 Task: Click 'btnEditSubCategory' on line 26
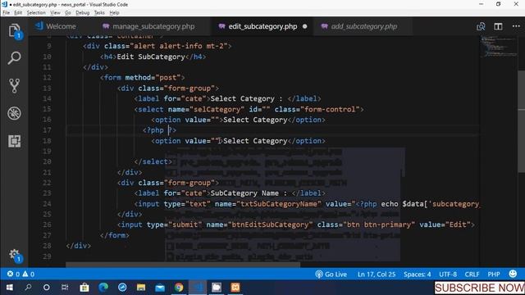pos(271,225)
